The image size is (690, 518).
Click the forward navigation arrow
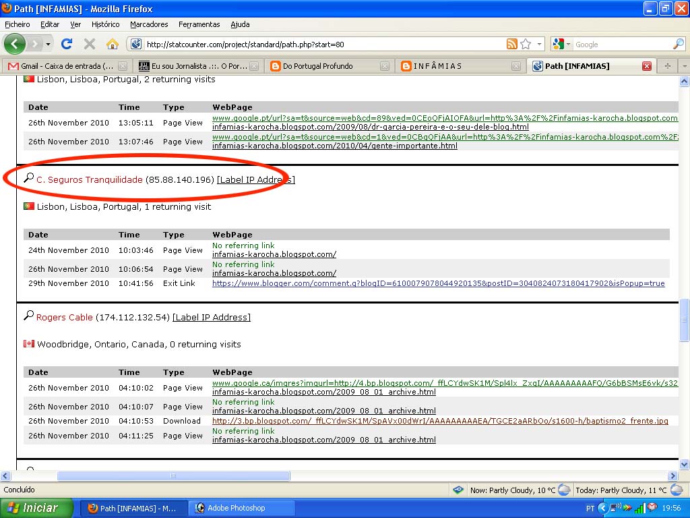click(x=35, y=44)
